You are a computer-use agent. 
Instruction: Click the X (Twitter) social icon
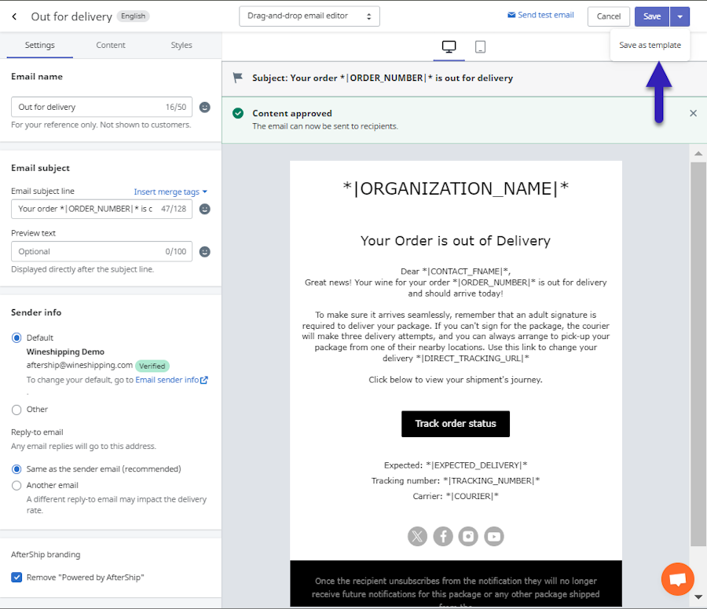[418, 537]
